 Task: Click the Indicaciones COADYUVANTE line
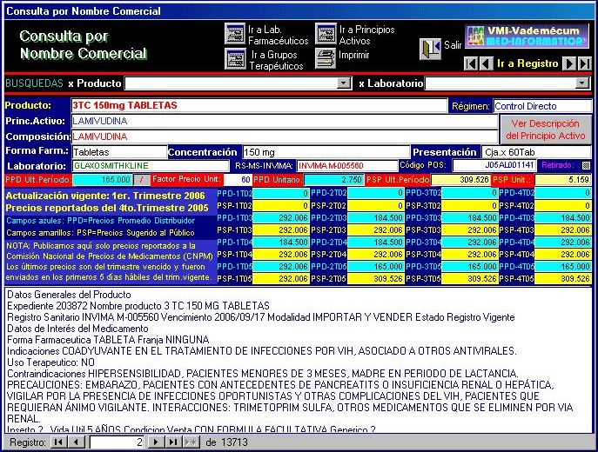tap(262, 350)
